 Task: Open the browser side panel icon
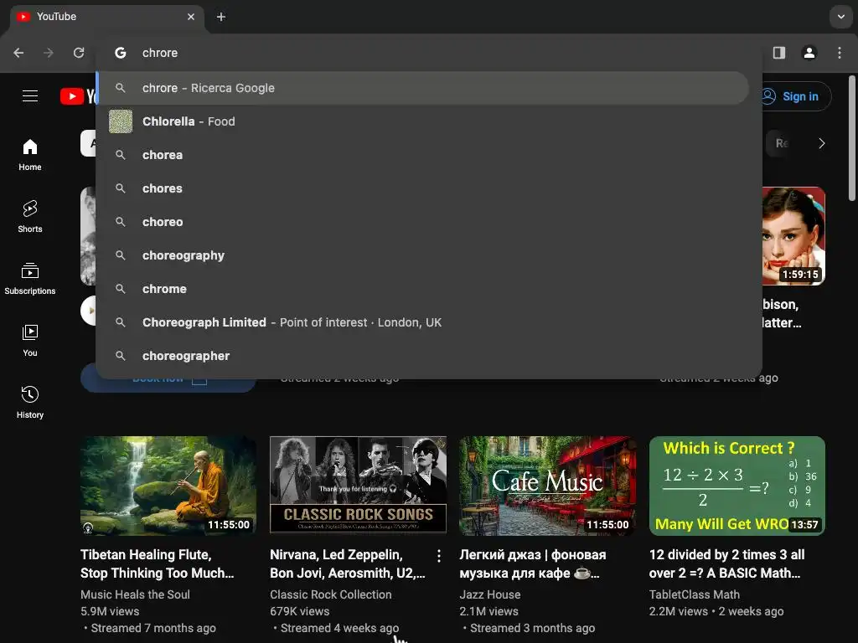tap(779, 53)
